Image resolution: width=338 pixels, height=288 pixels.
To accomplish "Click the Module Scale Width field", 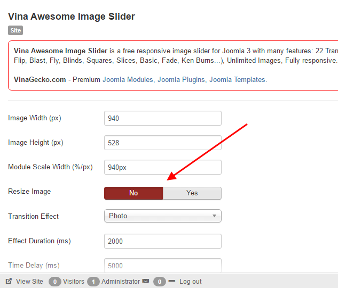I will click(162, 167).
